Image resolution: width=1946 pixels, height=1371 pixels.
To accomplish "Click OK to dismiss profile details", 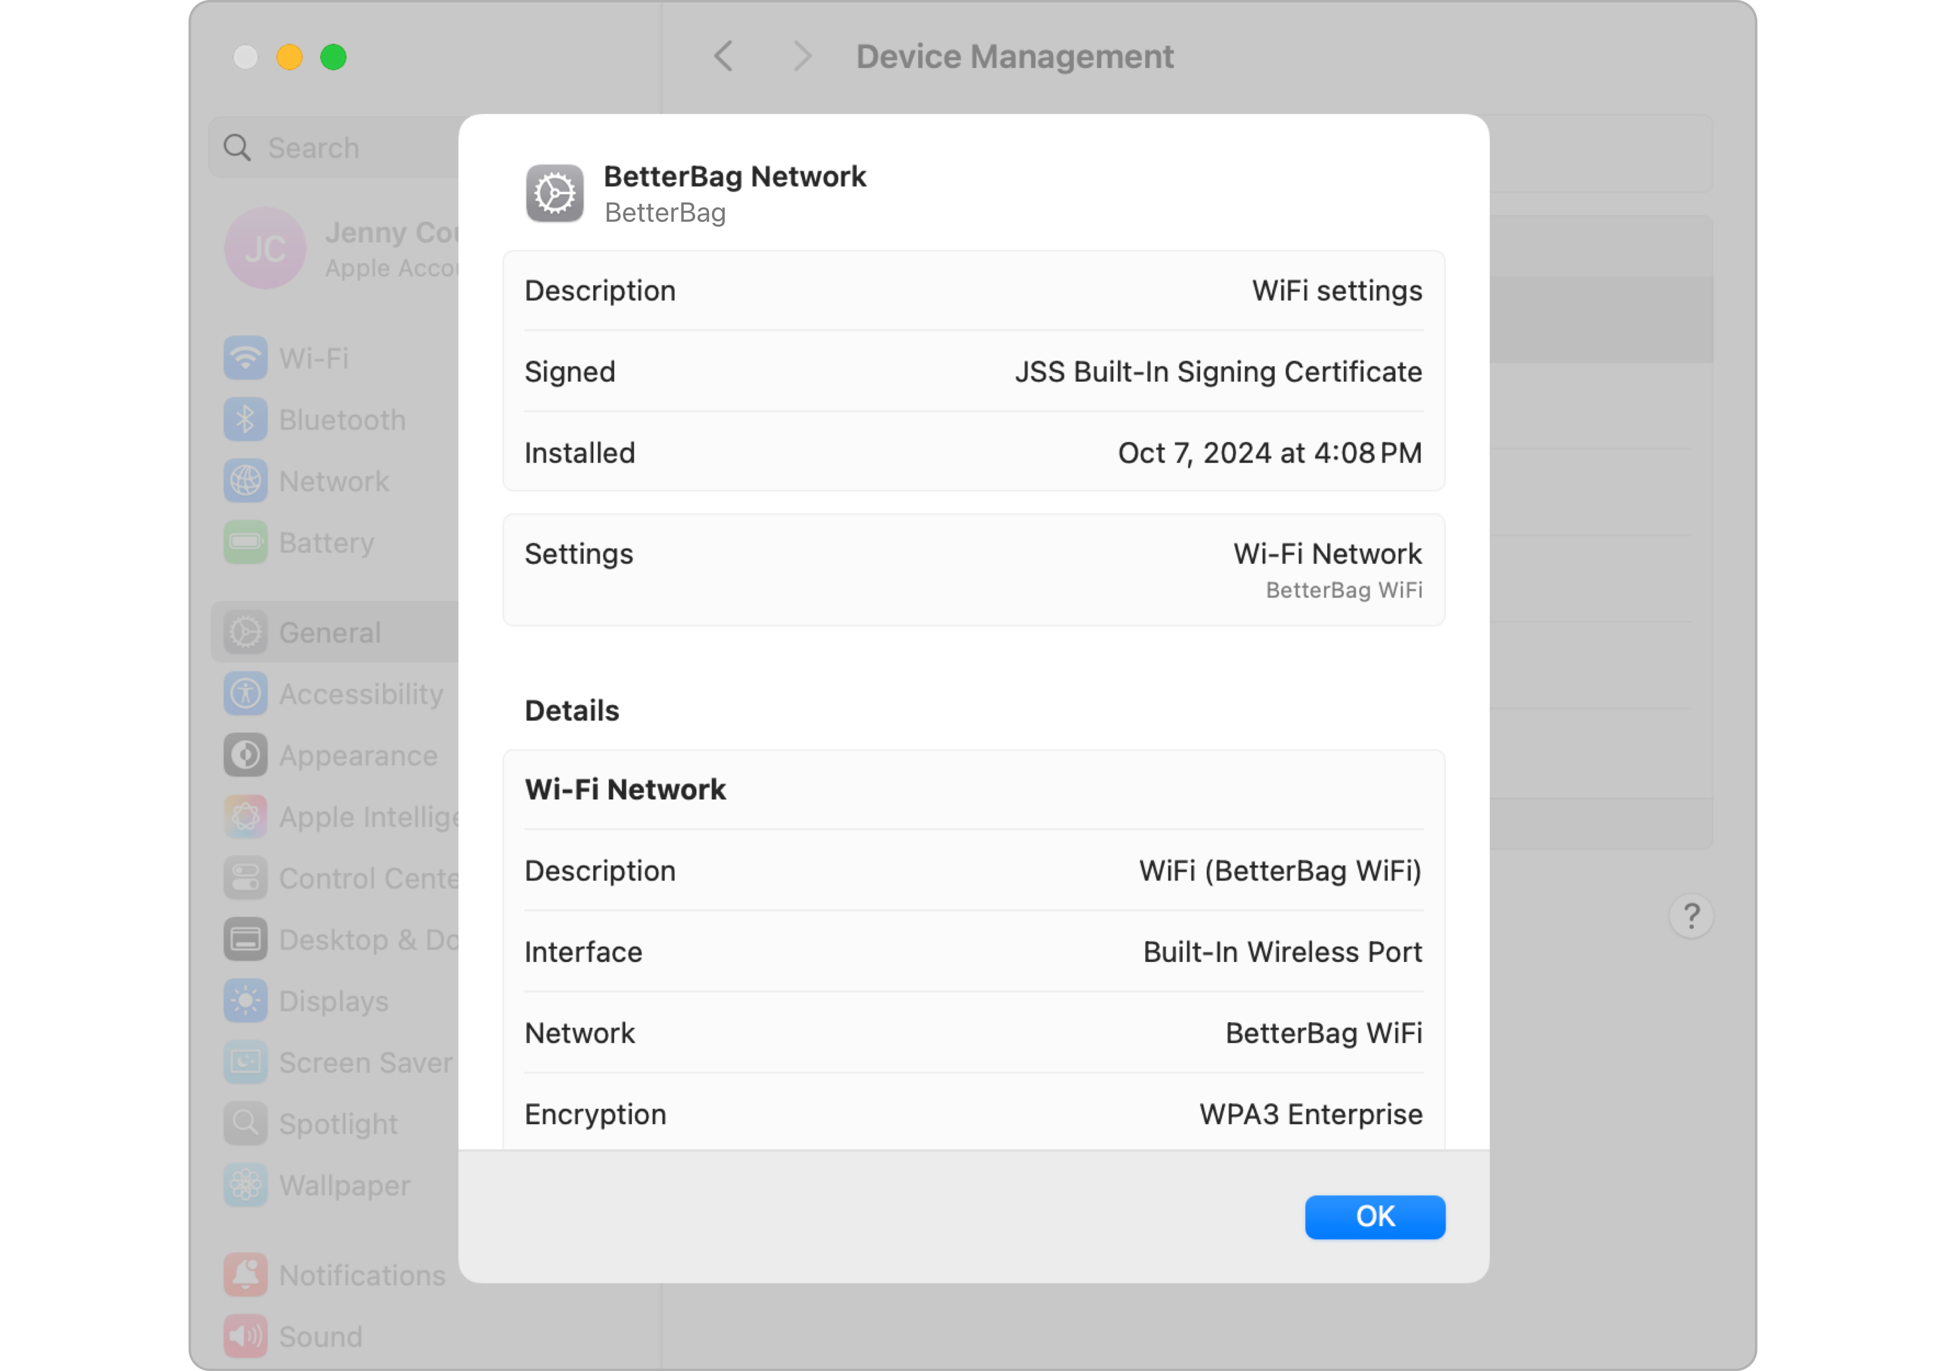I will [x=1374, y=1217].
